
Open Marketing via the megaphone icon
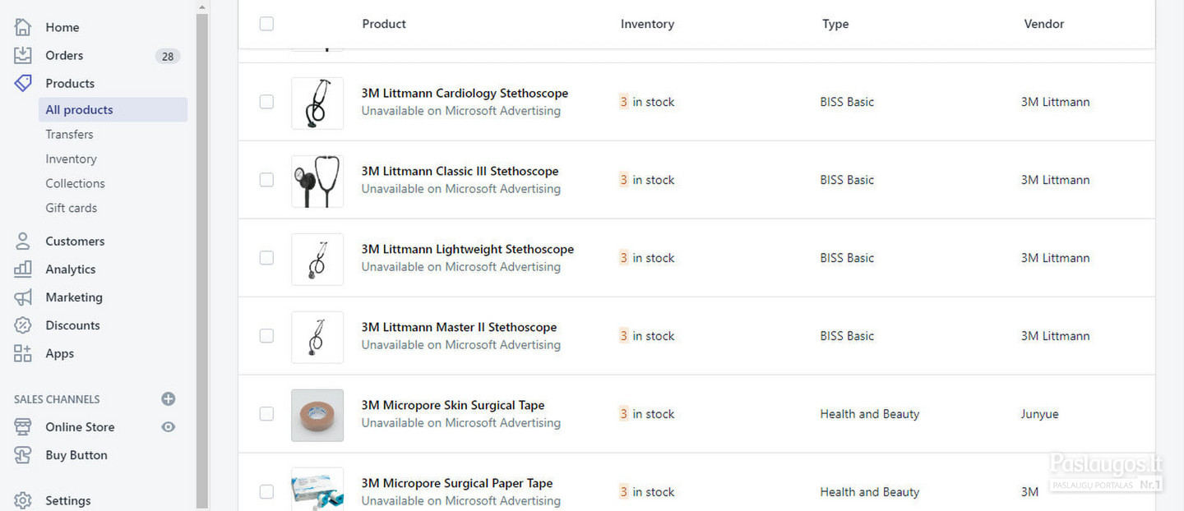(x=23, y=297)
